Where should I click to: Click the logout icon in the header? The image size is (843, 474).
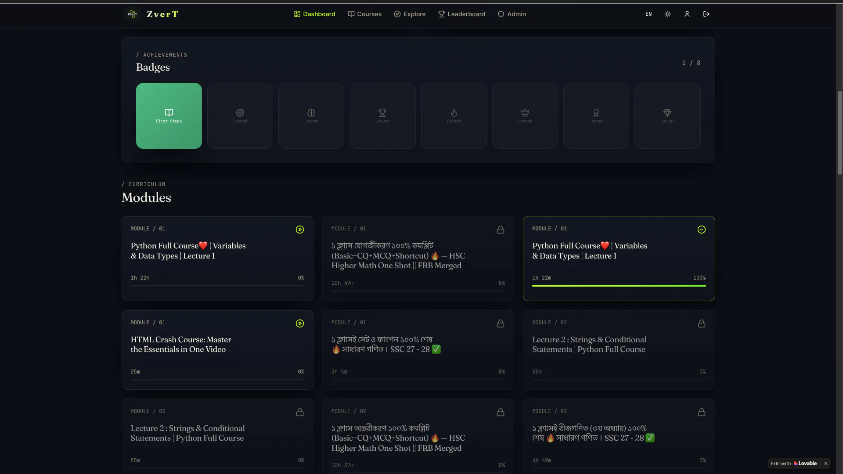[x=706, y=14]
